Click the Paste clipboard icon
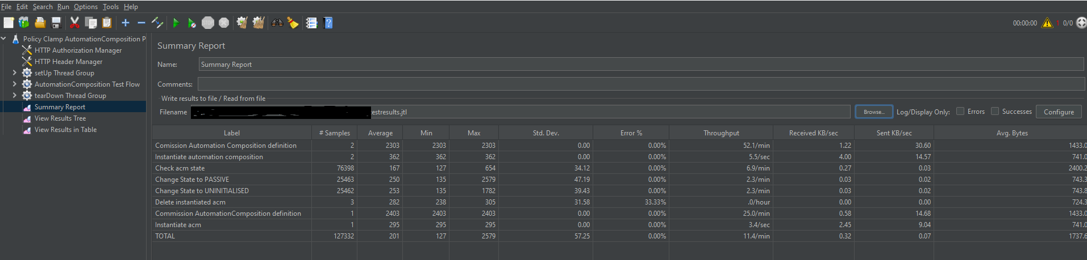 [107, 23]
